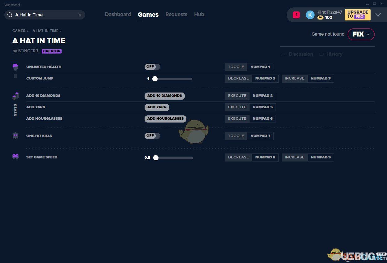Click the Add Yarn button
Viewport: 387px width, 263px height.
(x=157, y=107)
